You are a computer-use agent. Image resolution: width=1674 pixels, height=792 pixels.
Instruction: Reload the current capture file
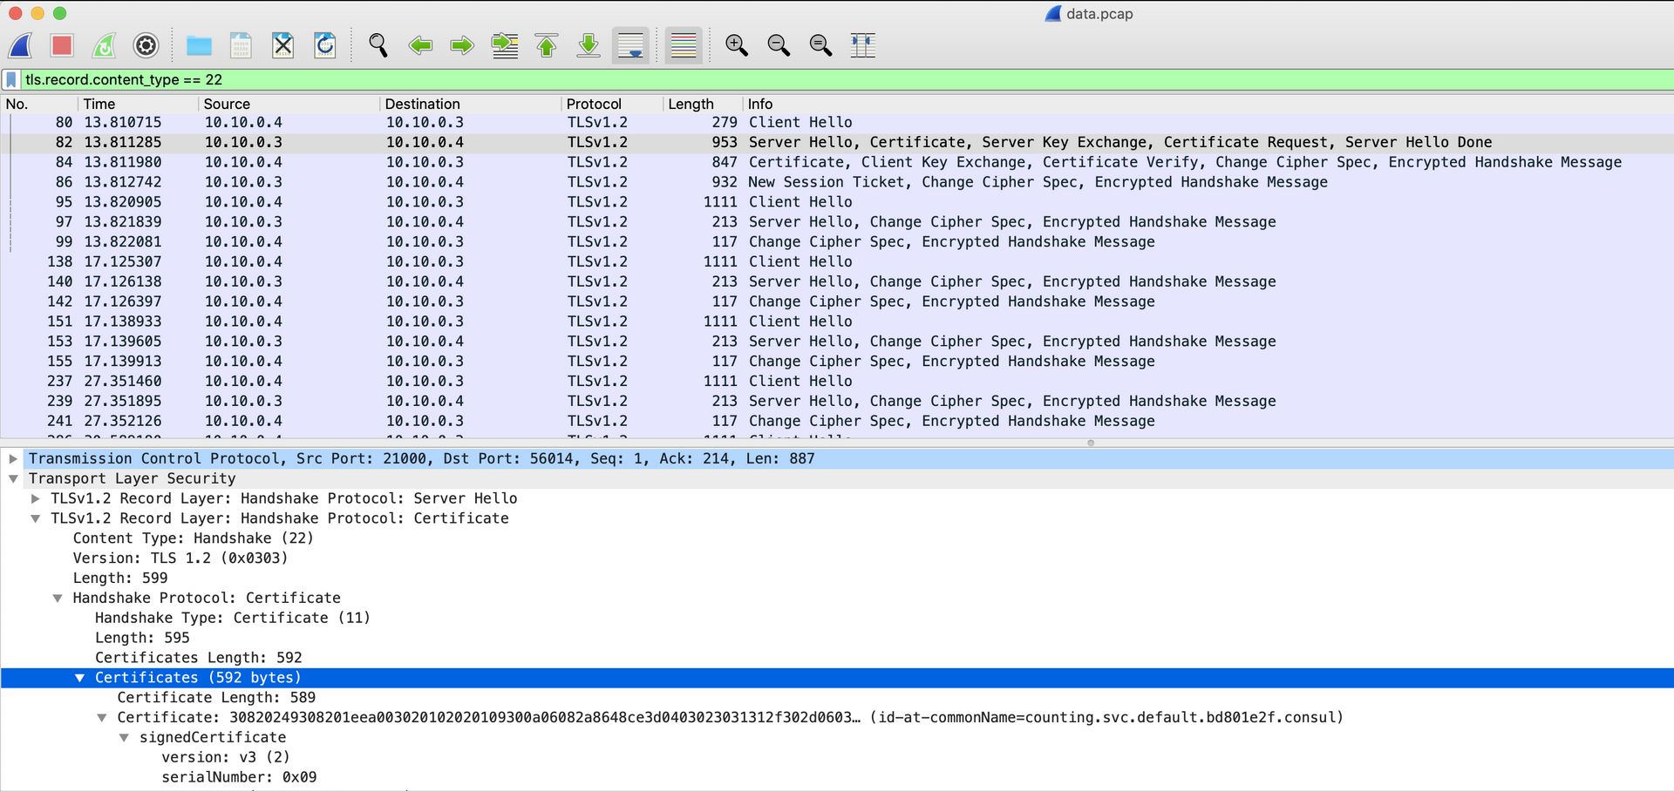325,45
